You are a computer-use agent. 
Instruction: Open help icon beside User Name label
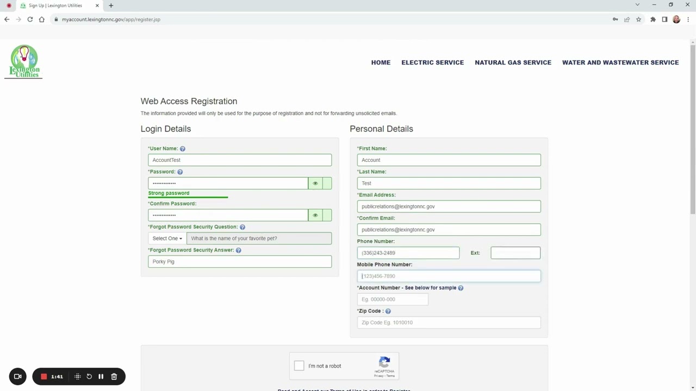point(183,149)
